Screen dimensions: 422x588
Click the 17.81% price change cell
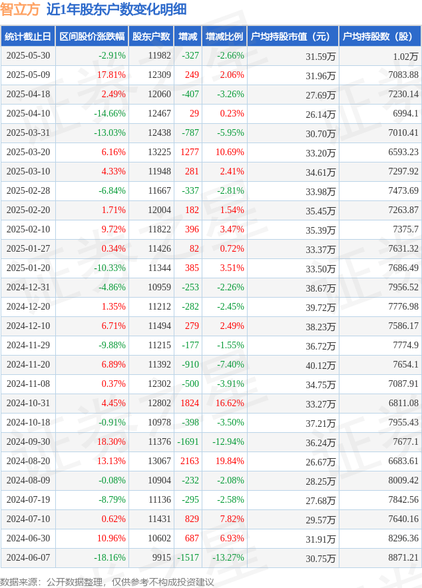111,75
